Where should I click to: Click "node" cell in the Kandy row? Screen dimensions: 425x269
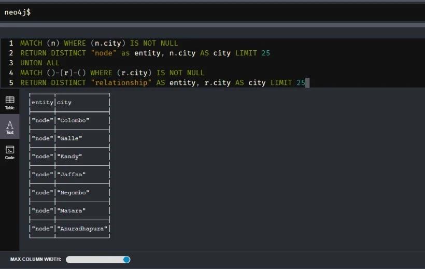pyautogui.click(x=42, y=157)
